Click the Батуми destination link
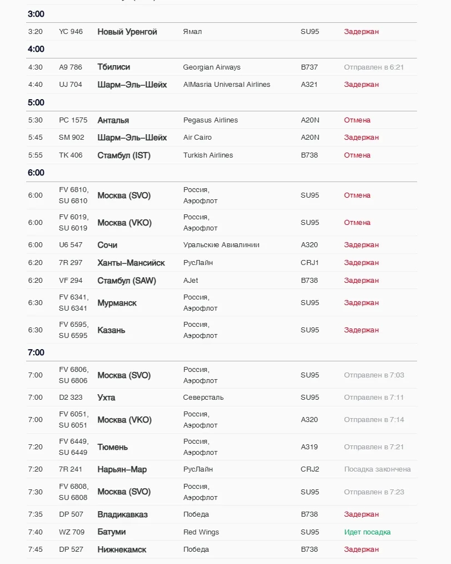451x564 pixels. (x=111, y=532)
